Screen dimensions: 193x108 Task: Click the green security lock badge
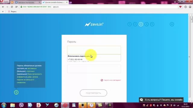[x=36, y=7]
